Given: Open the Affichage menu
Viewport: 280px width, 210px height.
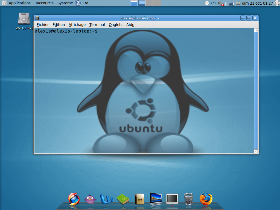Looking at the screenshot, I should pos(77,25).
